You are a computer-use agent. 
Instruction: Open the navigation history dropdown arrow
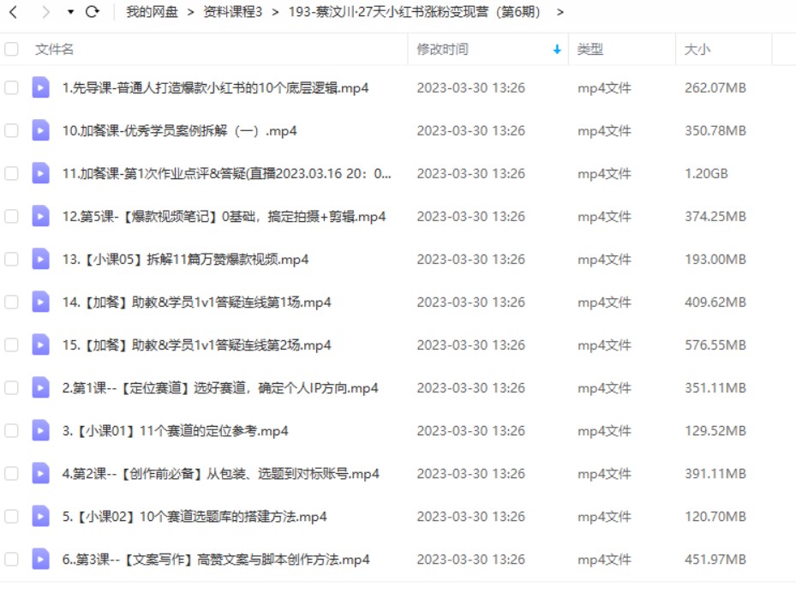click(70, 12)
